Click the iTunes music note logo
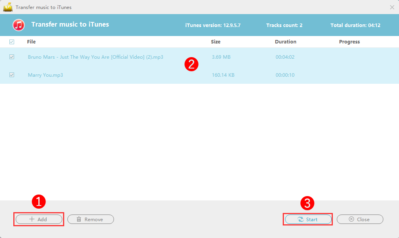 pos(18,25)
